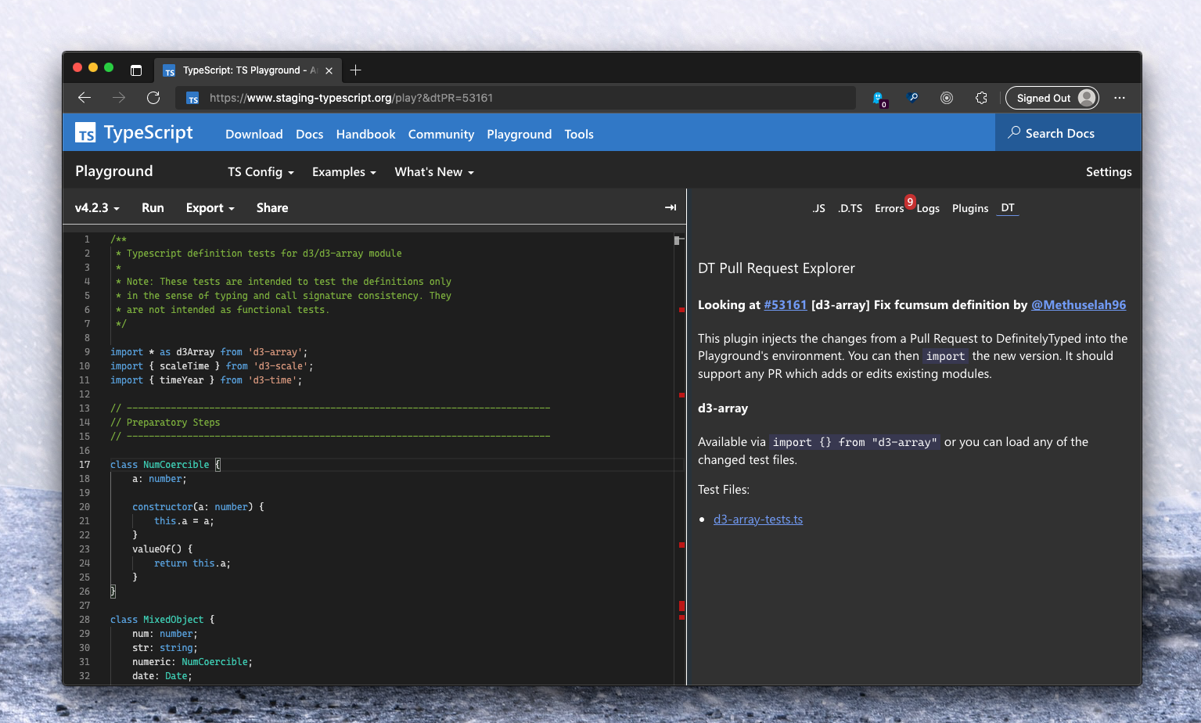Click line number 28 in the gutter
The height and width of the screenshot is (723, 1201).
[x=85, y=620]
